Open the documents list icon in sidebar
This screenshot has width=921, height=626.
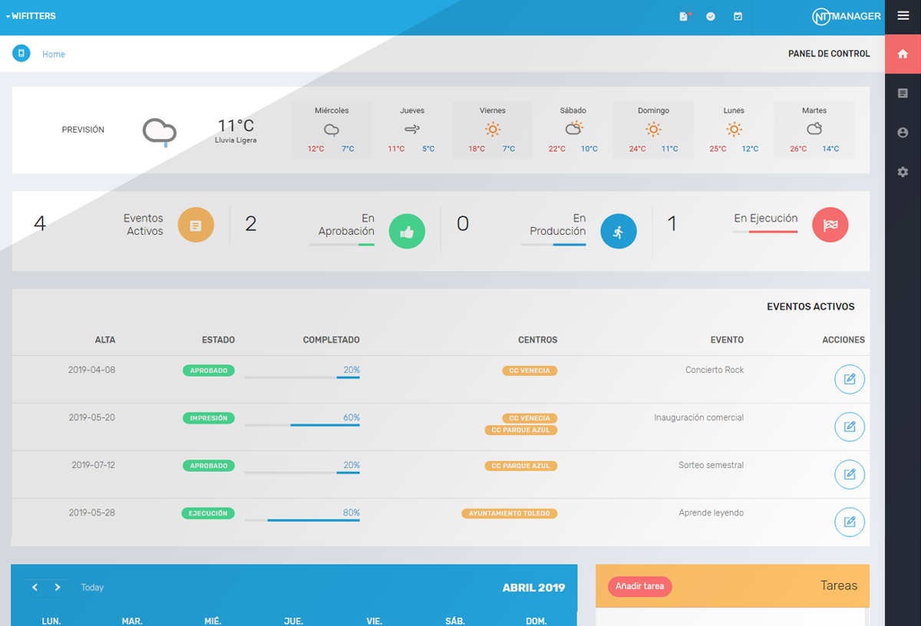coord(903,93)
